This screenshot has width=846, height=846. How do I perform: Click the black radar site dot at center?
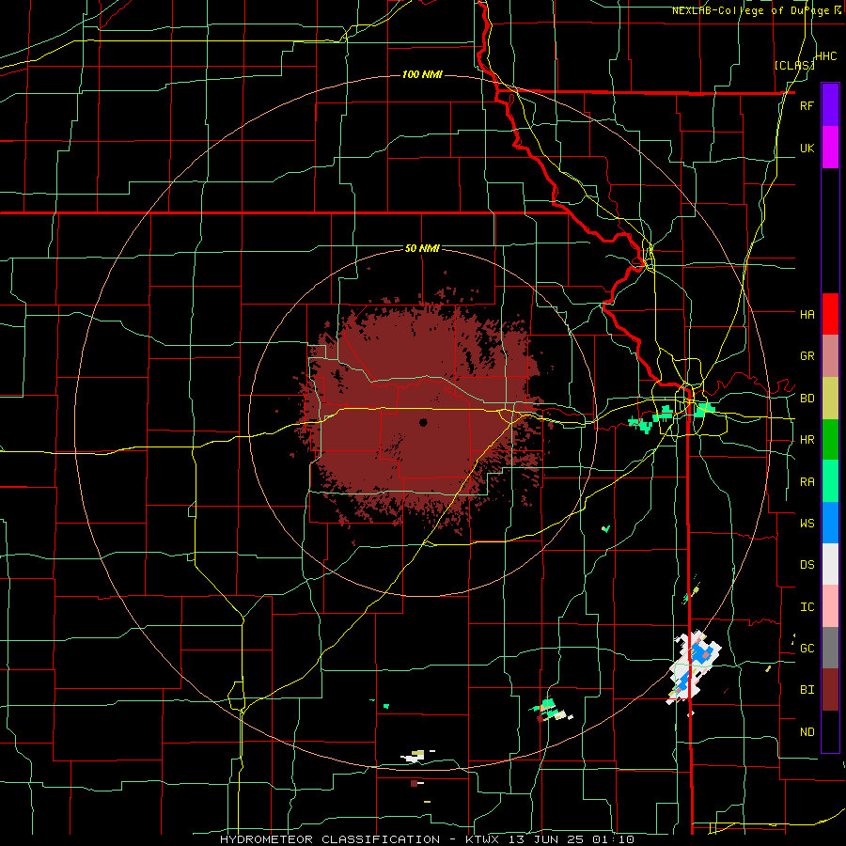(x=423, y=422)
